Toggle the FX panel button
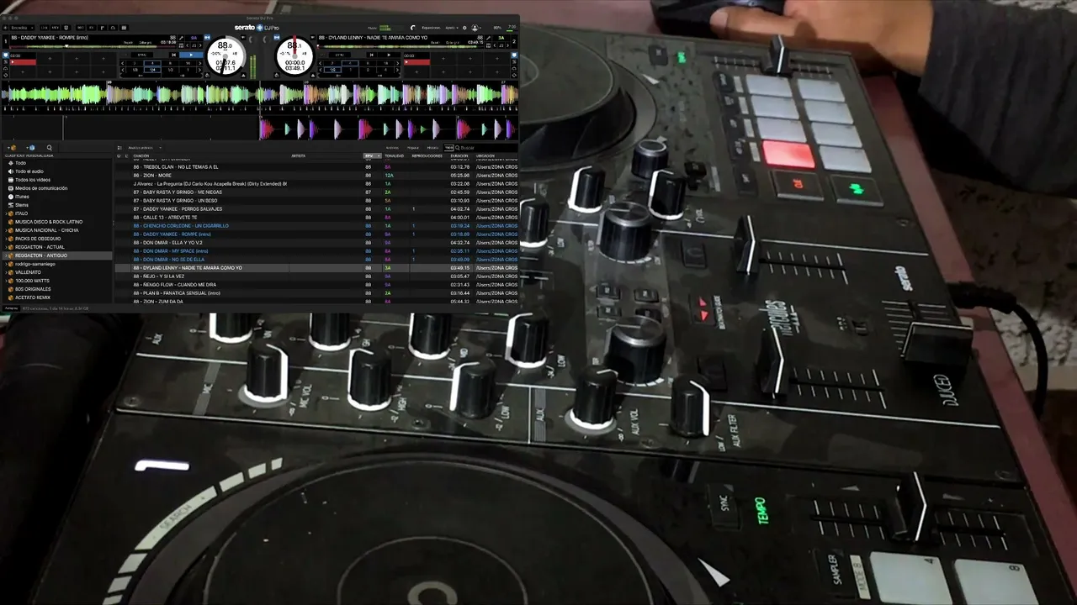Image resolution: width=1077 pixels, height=605 pixels. [92, 28]
